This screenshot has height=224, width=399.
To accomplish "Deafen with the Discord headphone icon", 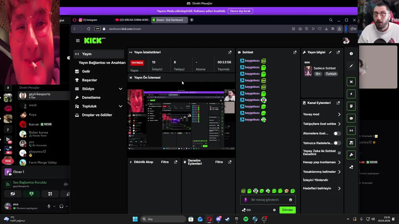I will 61,206.
